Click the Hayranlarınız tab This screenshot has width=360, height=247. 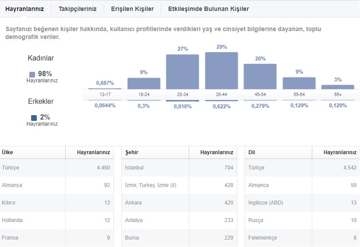[25, 9]
